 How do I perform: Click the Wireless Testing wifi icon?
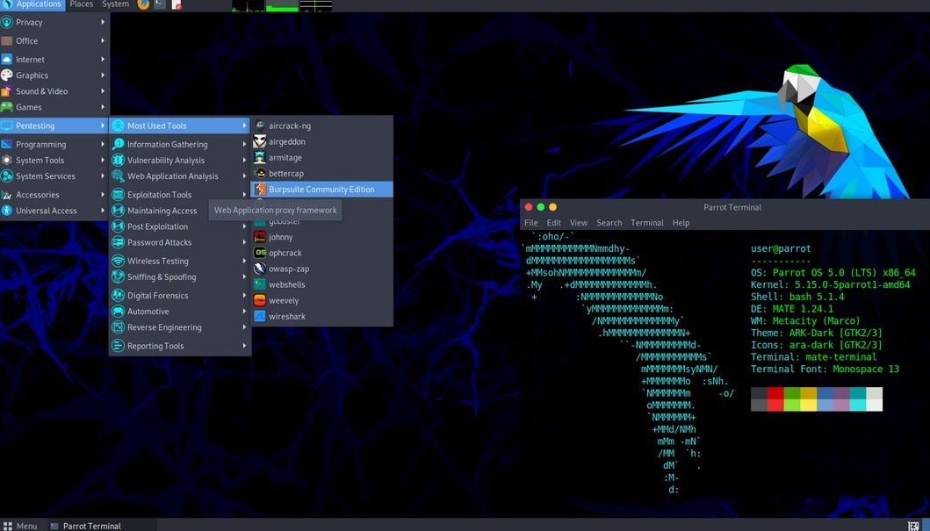(x=118, y=261)
